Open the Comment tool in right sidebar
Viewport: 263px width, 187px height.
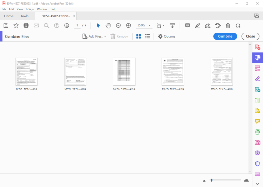(257, 121)
